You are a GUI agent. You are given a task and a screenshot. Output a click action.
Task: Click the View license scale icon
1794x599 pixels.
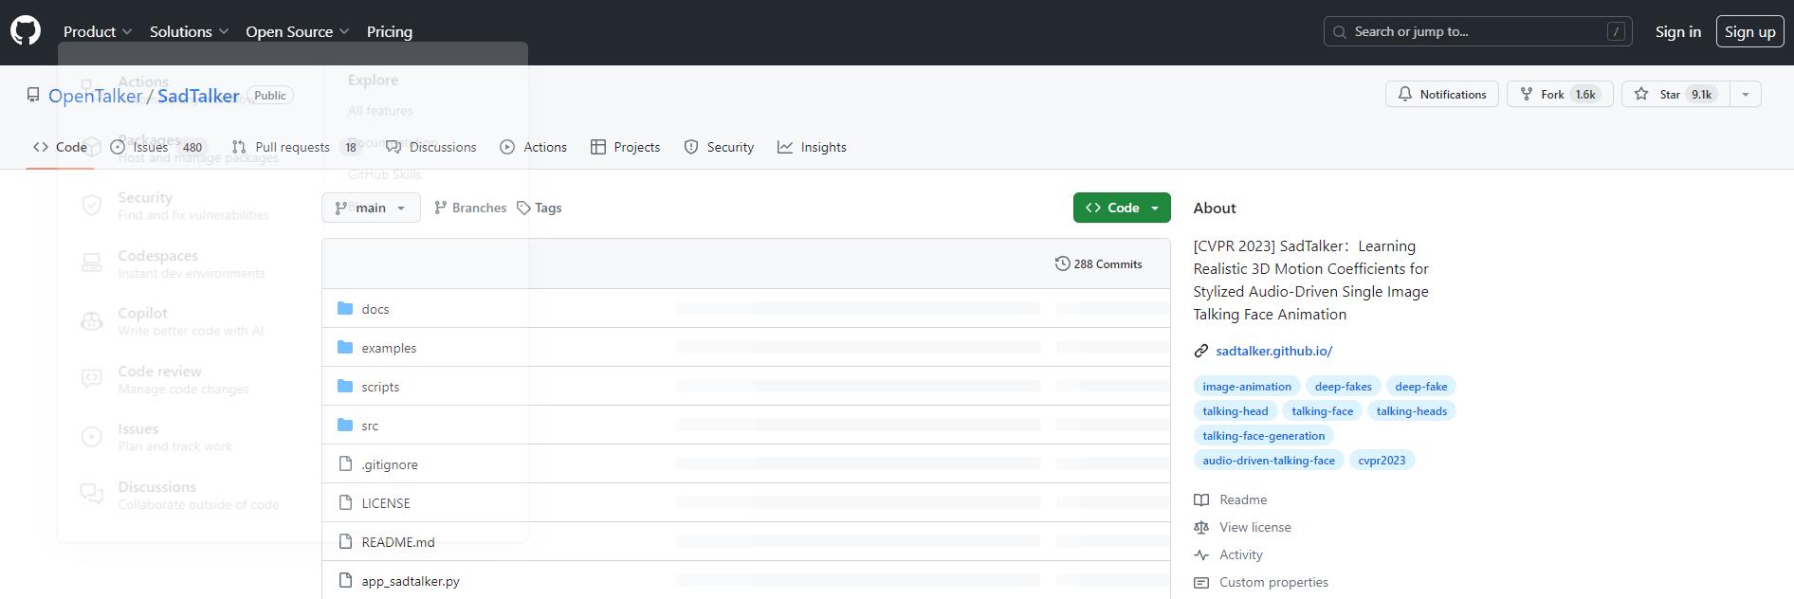(x=1201, y=527)
